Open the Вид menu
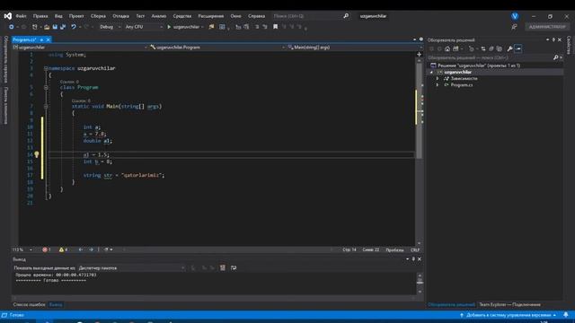 click(58, 16)
